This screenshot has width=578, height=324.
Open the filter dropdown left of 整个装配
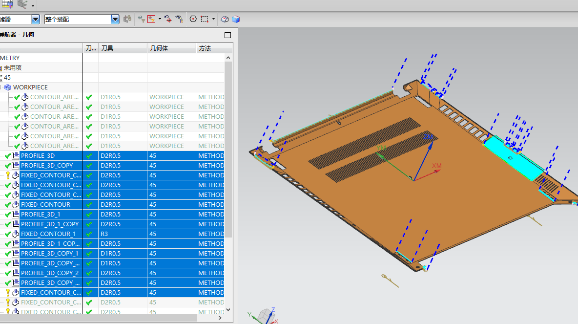point(35,19)
